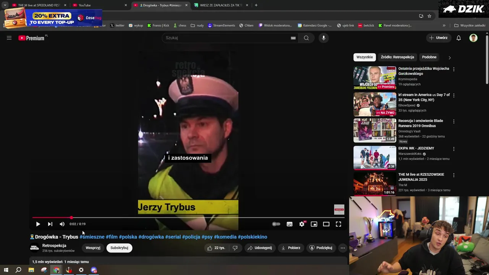Switch to WIESZ ZE ZAPŁACIŁEŚ ZA TIK browser tab
The height and width of the screenshot is (275, 489).
[x=221, y=5]
